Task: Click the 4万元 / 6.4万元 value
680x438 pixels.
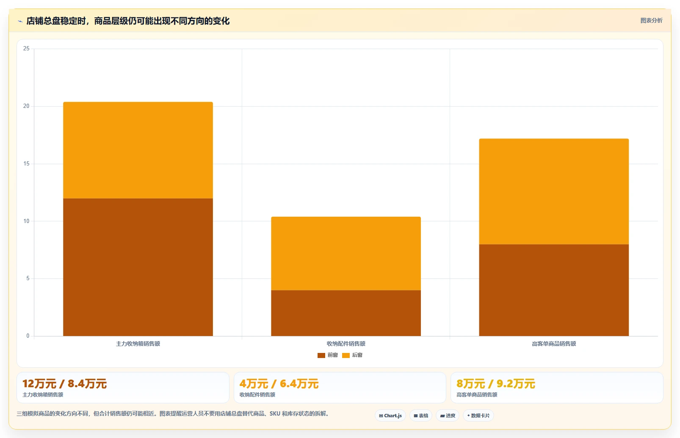Action: click(279, 384)
